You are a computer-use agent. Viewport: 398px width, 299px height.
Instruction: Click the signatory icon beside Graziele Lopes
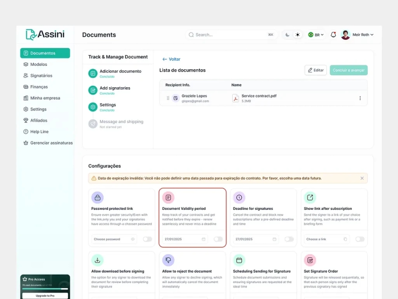click(x=176, y=98)
